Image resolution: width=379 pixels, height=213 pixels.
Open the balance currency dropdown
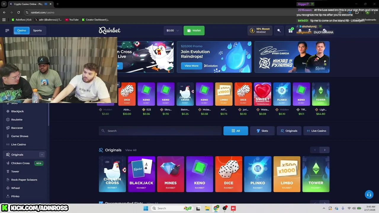[173, 30]
